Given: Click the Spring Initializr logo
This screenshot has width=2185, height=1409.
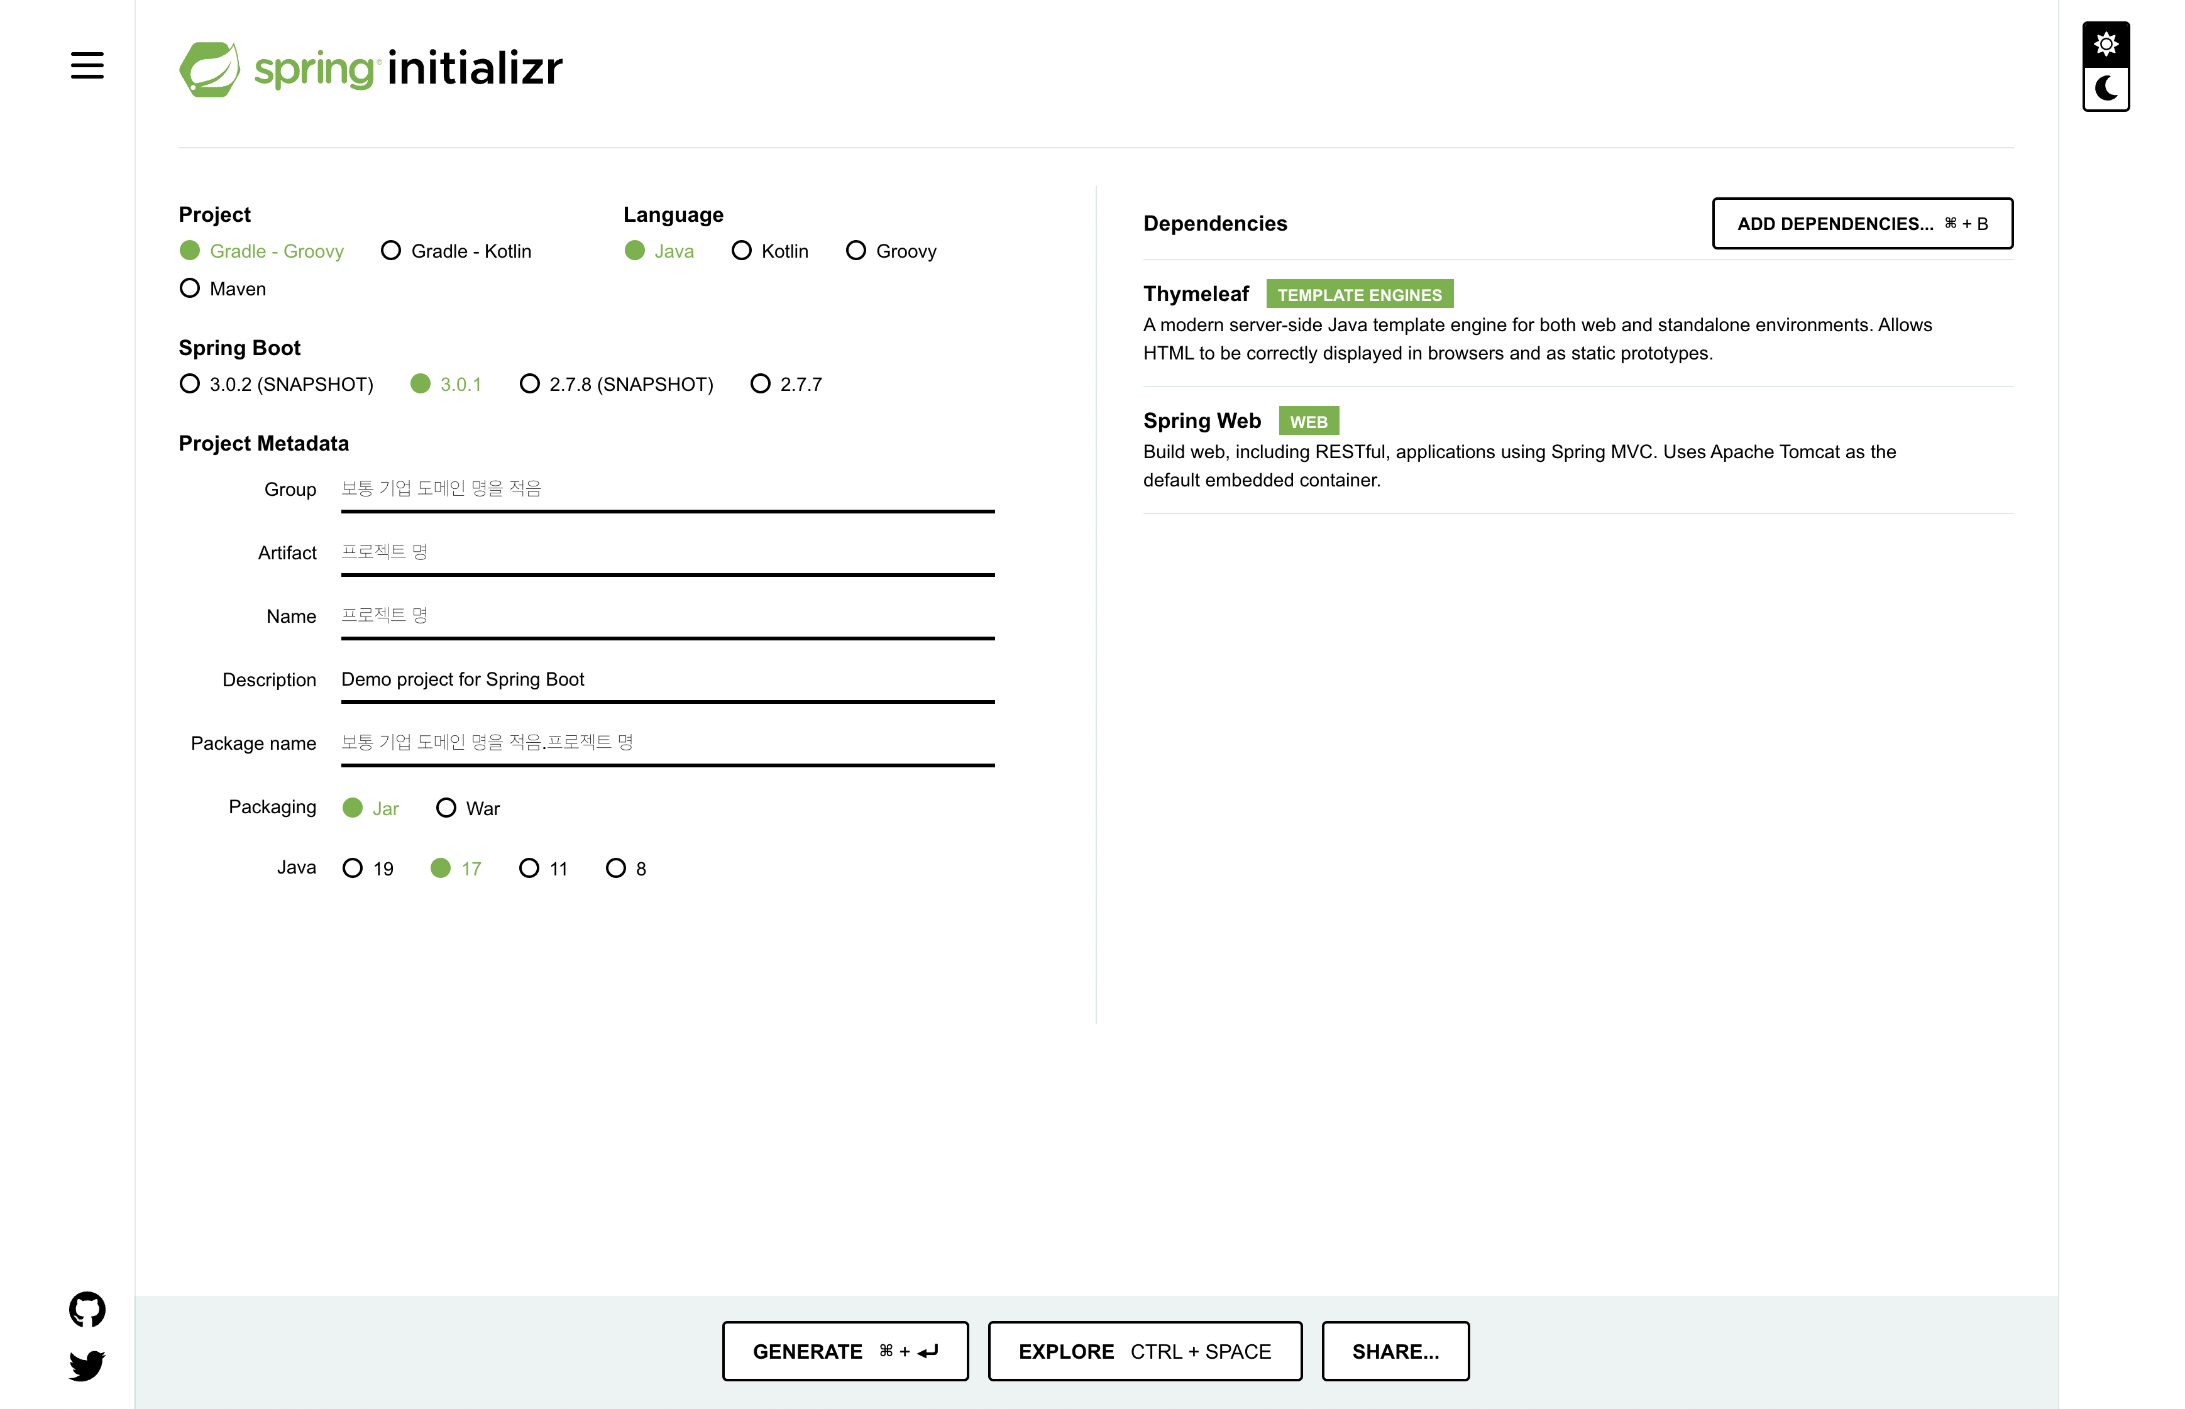Looking at the screenshot, I should click(x=371, y=69).
